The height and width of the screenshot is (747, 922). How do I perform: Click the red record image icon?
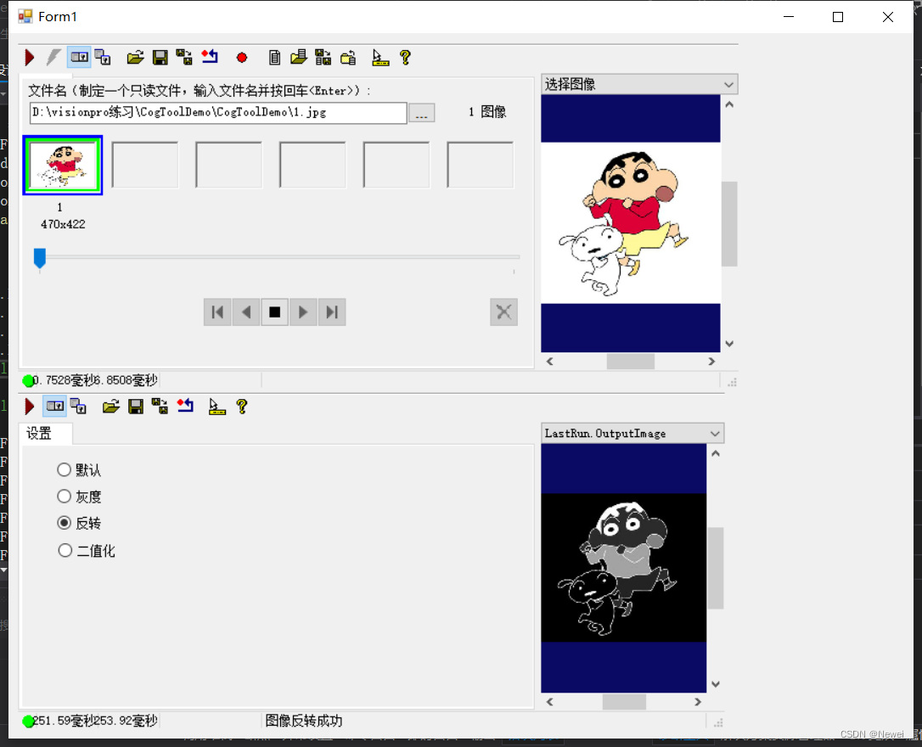pyautogui.click(x=241, y=57)
